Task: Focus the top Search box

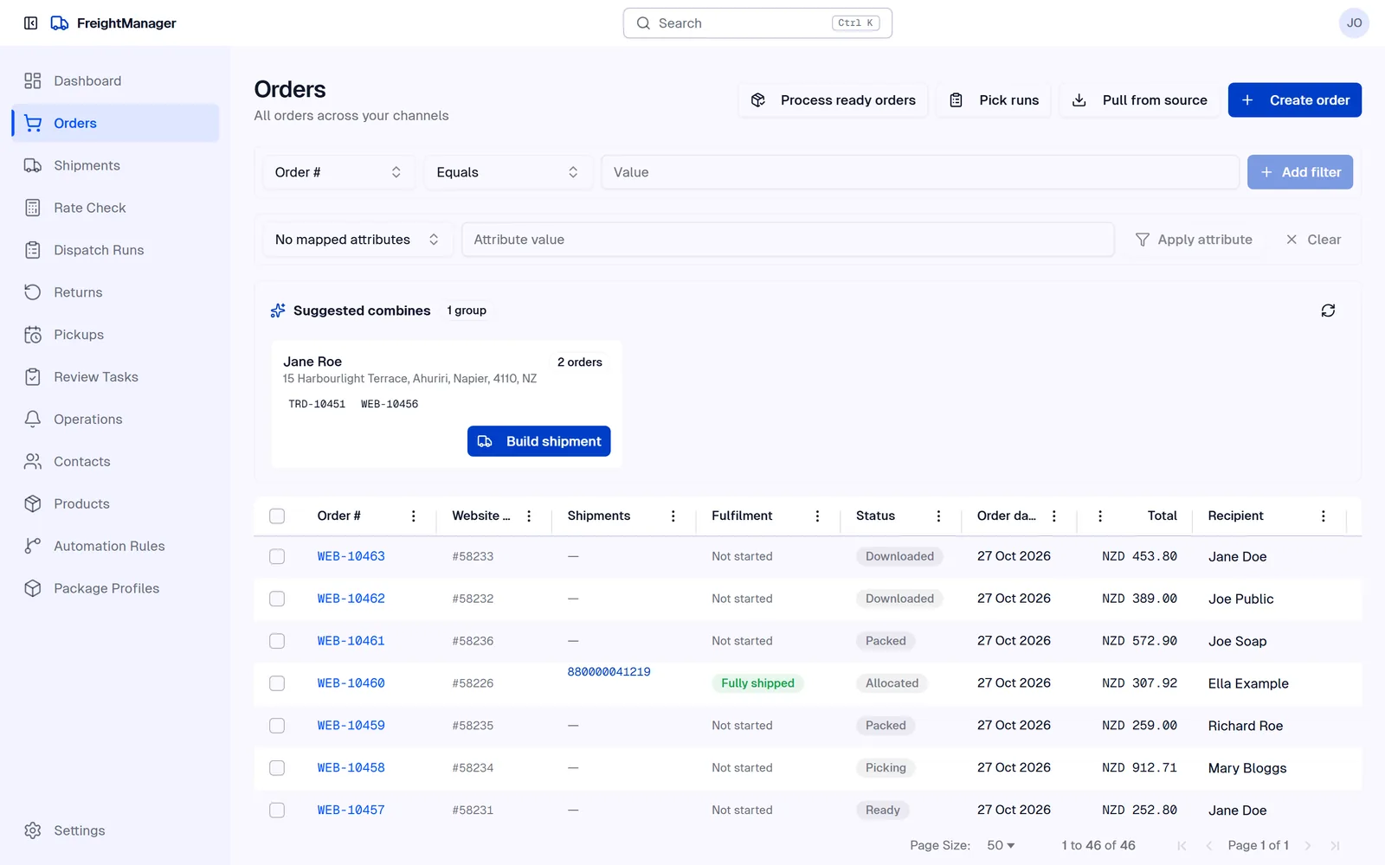Action: click(757, 23)
